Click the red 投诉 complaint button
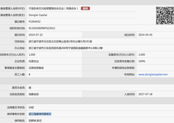Image resolution: width=174 pixels, height=123 pixels. click(85, 9)
